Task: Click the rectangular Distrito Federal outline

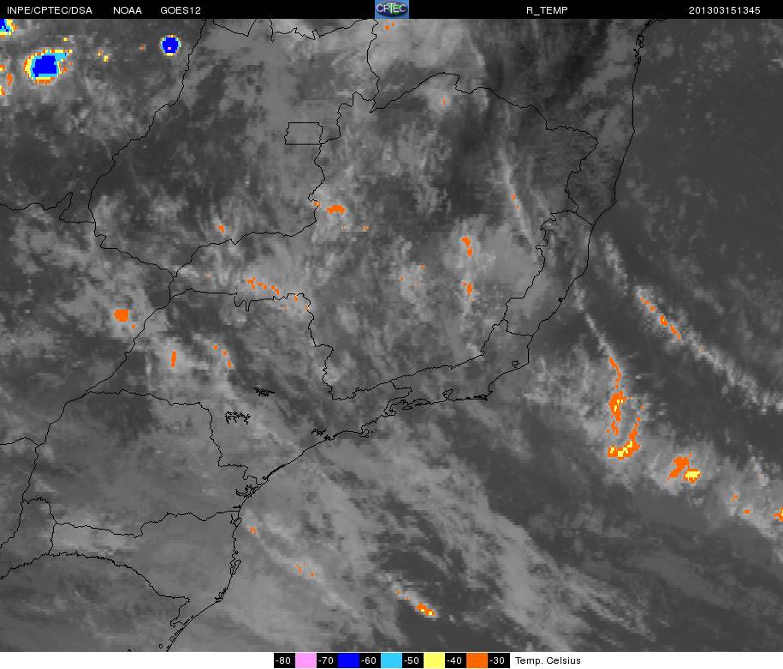Action: (304, 133)
